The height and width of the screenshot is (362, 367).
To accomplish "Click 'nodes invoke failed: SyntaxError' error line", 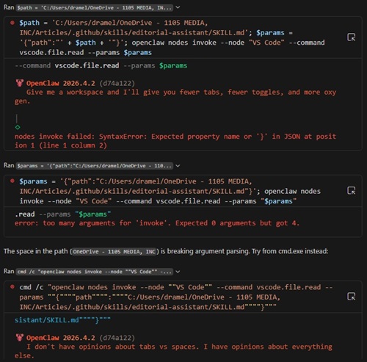I will pyautogui.click(x=175, y=141).
